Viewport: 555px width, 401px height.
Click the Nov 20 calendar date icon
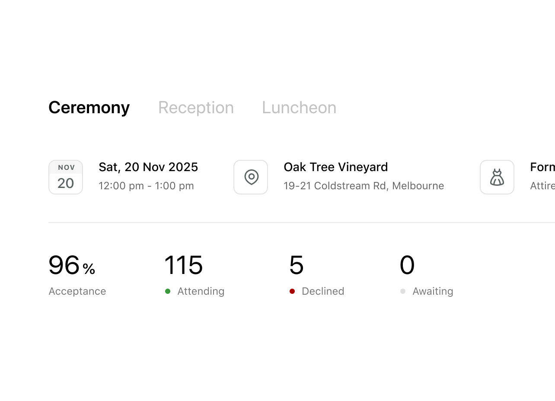[66, 177]
